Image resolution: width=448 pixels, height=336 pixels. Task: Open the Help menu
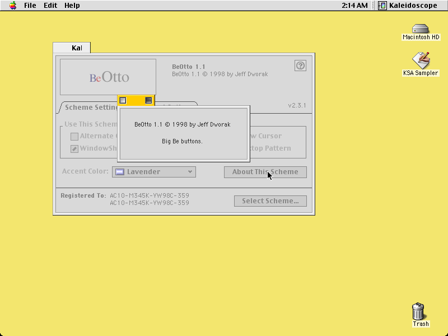coord(72,6)
